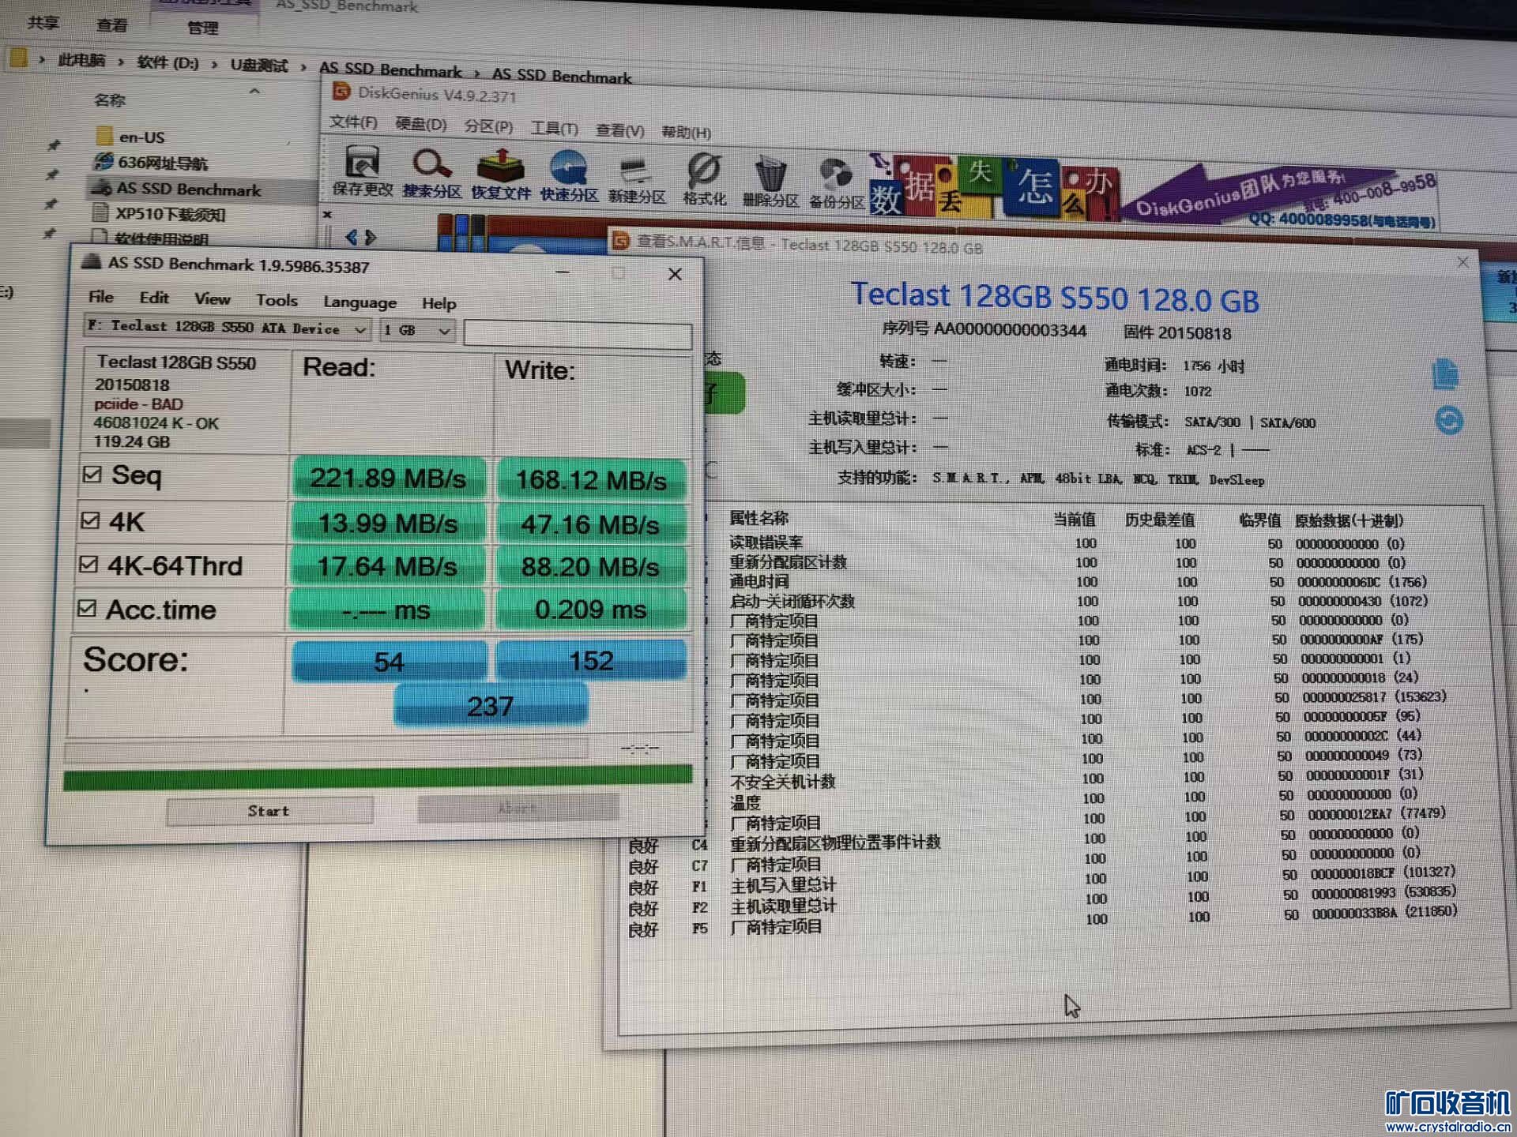The image size is (1517, 1137).
Task: Click the 636网址导航 shortcut icon
Action: (x=104, y=161)
